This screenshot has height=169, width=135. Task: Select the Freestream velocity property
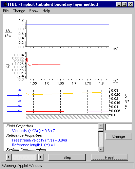pyautogui.click(x=39, y=140)
